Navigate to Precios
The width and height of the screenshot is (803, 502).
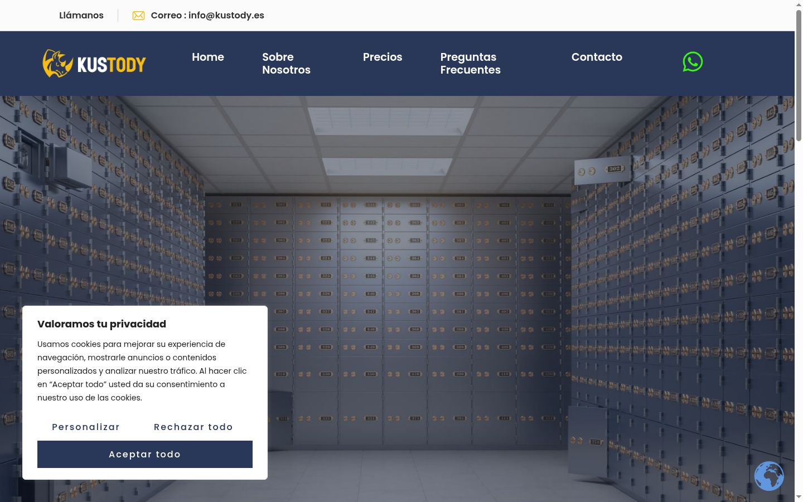(x=383, y=57)
